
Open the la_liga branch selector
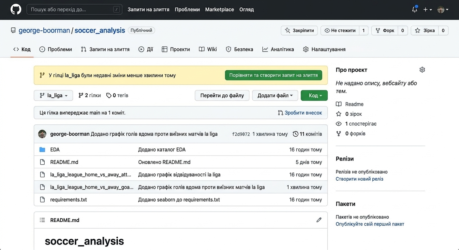pos(53,95)
